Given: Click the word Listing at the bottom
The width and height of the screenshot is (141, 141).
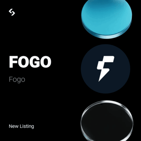Looking at the screenshot, I should coord(27,127).
